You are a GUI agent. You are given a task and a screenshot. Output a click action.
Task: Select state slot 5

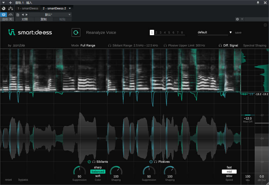[x=169, y=32]
